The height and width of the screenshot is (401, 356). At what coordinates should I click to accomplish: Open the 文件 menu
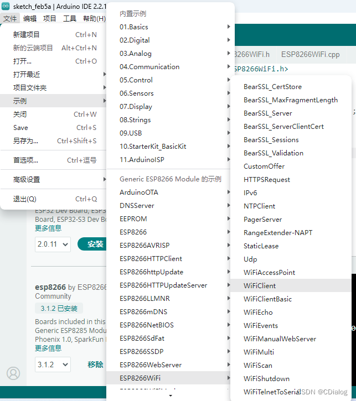[10, 18]
